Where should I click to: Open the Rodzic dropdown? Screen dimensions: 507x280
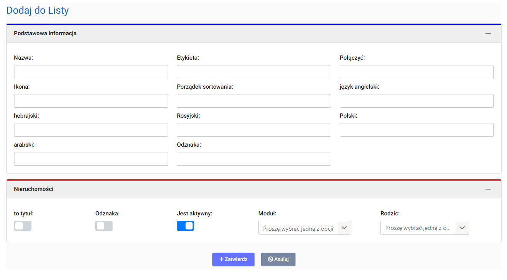[425, 228]
